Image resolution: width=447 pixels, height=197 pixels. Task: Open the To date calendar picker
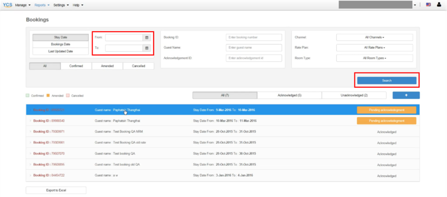pyautogui.click(x=147, y=48)
